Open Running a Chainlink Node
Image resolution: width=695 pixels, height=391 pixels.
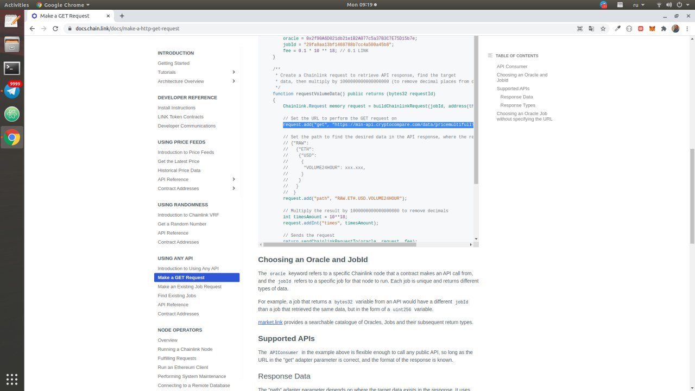tap(185, 349)
